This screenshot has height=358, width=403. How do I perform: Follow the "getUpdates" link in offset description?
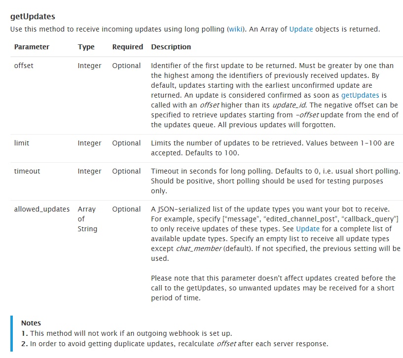tap(360, 95)
